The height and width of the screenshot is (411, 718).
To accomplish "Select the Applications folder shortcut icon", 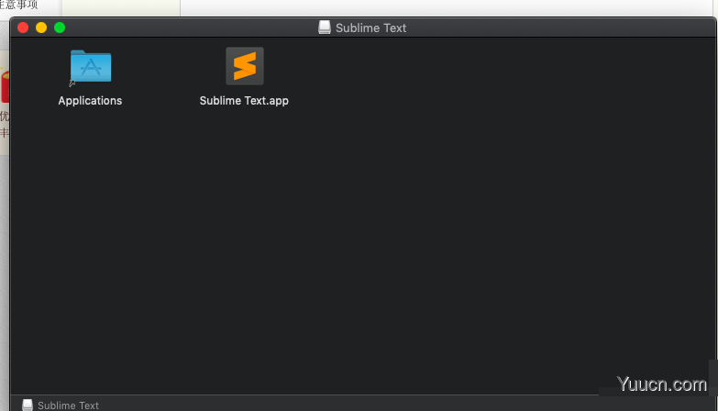I will click(x=91, y=67).
